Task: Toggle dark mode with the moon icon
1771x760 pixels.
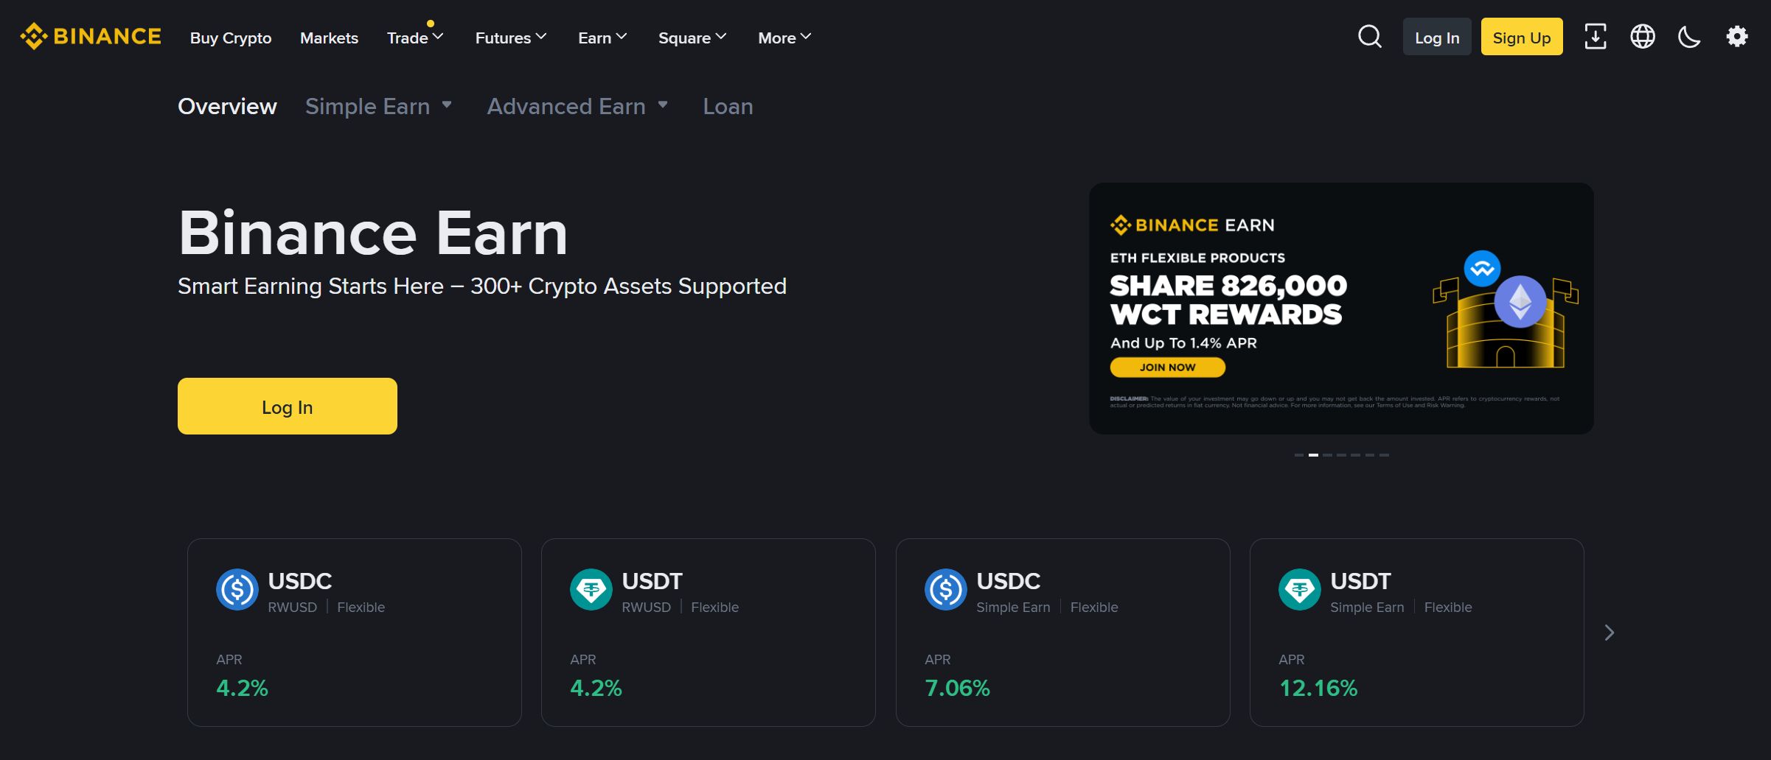Action: coord(1689,36)
